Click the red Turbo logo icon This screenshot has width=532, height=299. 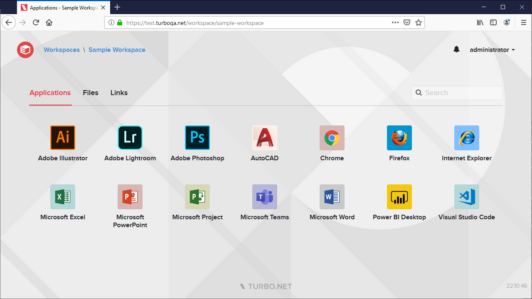pyautogui.click(x=25, y=50)
